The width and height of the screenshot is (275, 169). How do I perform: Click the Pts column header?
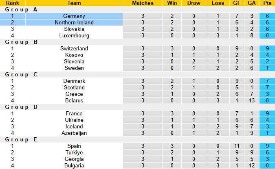point(267,3)
